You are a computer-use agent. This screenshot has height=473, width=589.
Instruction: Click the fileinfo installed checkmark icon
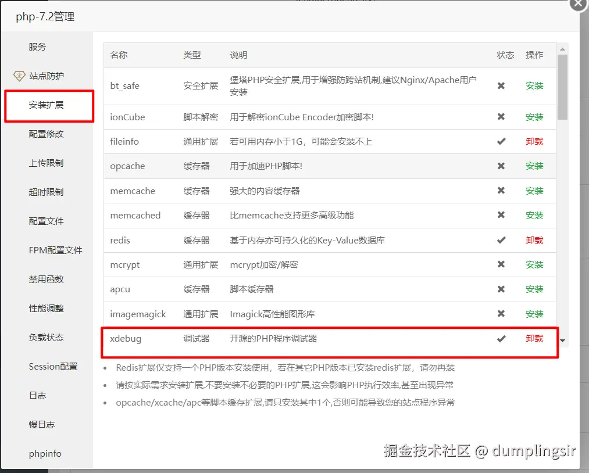(501, 141)
